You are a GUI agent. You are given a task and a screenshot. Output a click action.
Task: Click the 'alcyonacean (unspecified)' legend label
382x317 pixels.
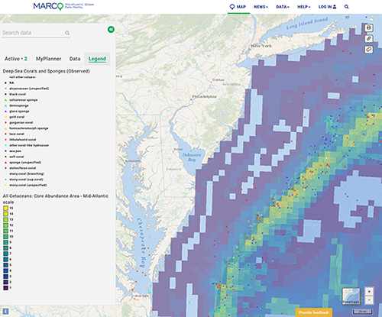(29, 89)
